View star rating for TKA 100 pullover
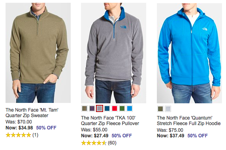226x150 pixels. tap(94, 143)
